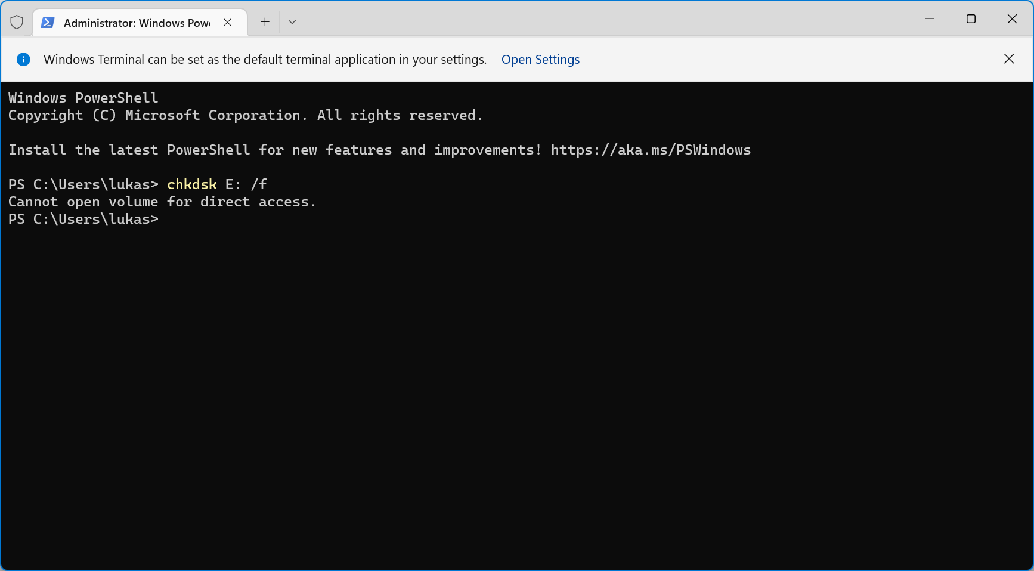The width and height of the screenshot is (1034, 571).
Task: Click the Copyright Microsoft Corporation line
Action: pos(245,115)
